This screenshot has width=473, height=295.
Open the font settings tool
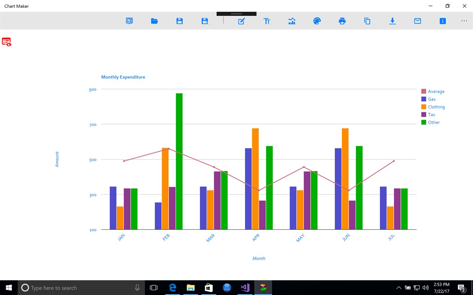click(x=267, y=21)
